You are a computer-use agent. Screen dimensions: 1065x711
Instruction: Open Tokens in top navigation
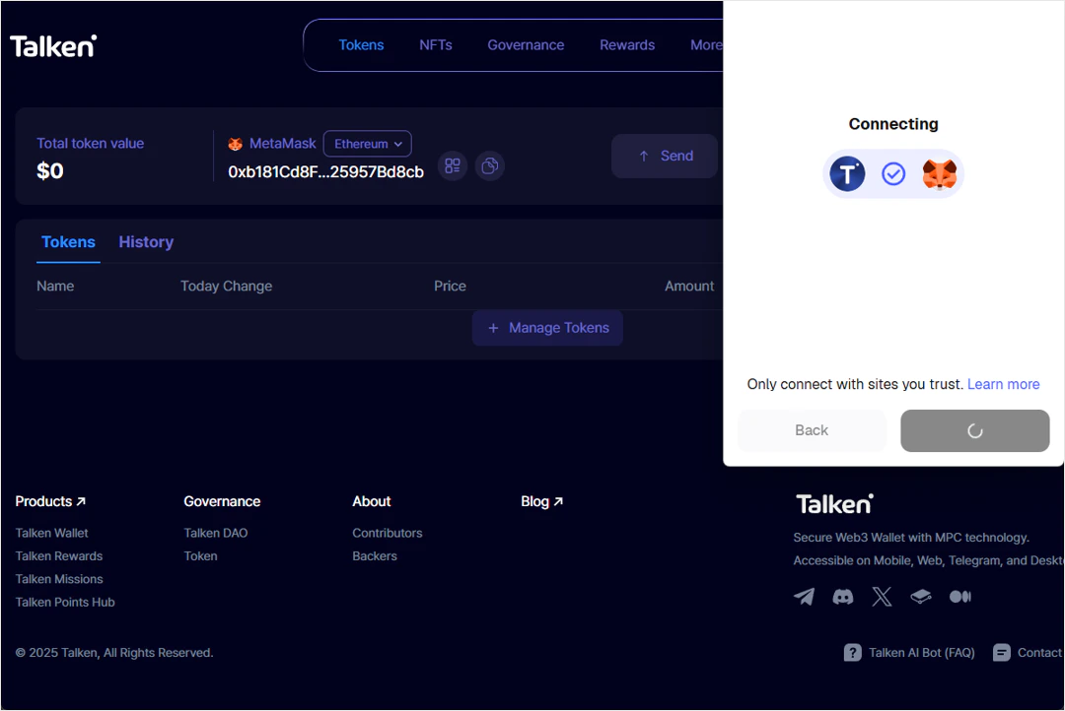tap(361, 44)
